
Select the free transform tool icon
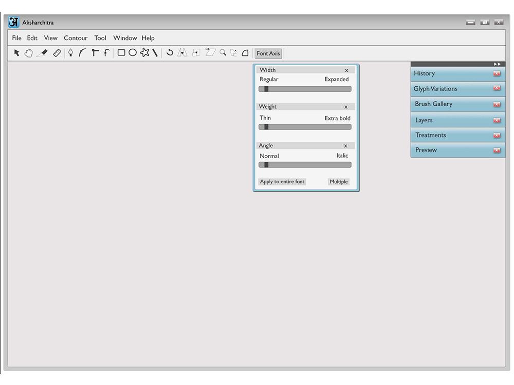point(234,53)
